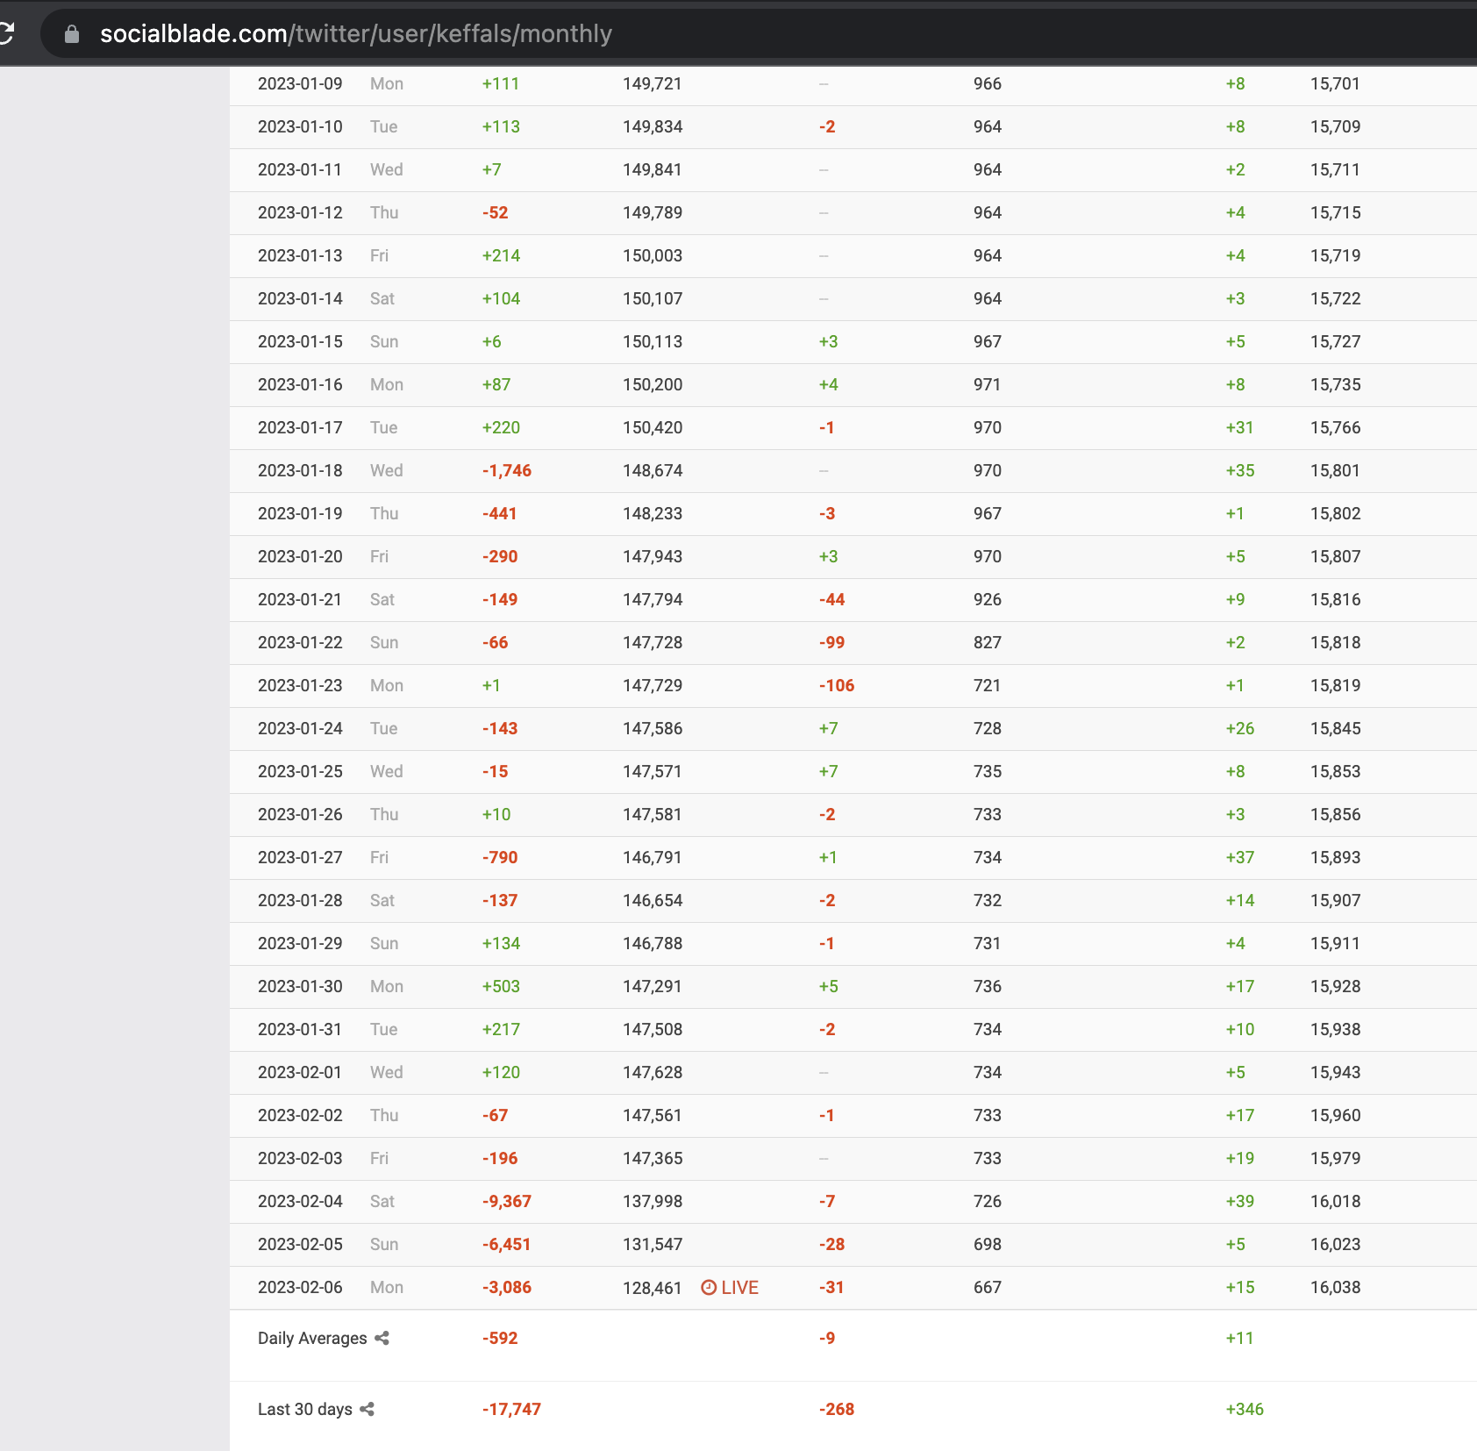
Task: Select follower total 150,003
Action: click(x=653, y=255)
